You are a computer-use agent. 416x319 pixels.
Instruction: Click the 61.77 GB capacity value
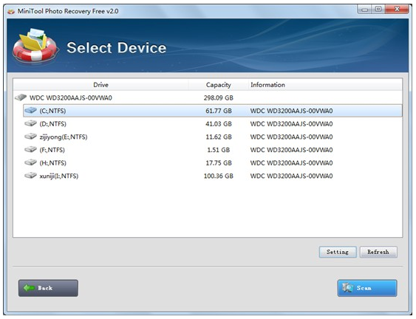pos(219,111)
